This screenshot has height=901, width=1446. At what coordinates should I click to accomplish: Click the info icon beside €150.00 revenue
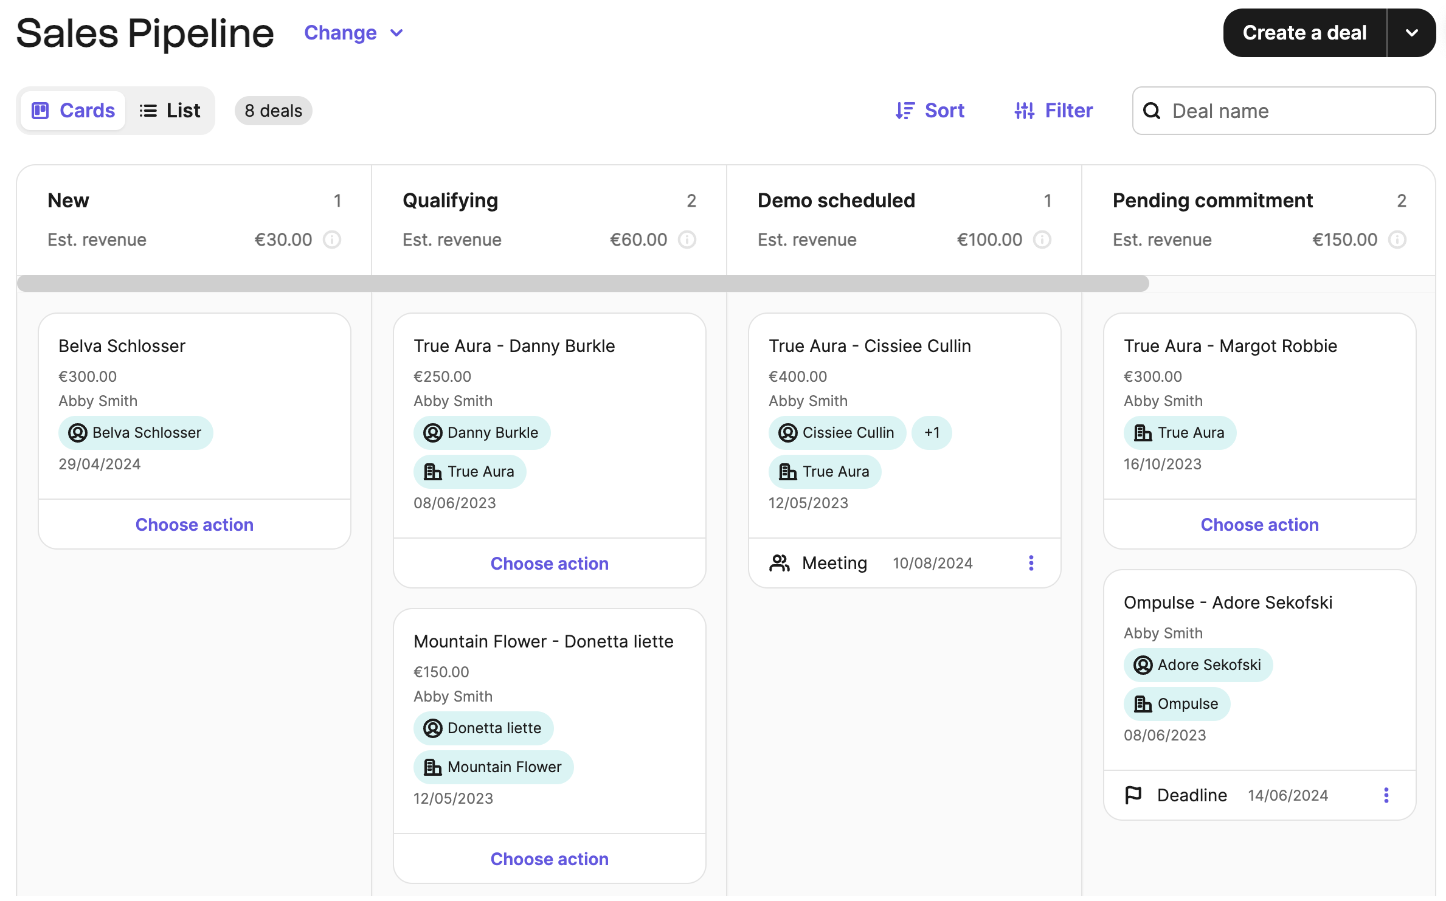[x=1397, y=240]
